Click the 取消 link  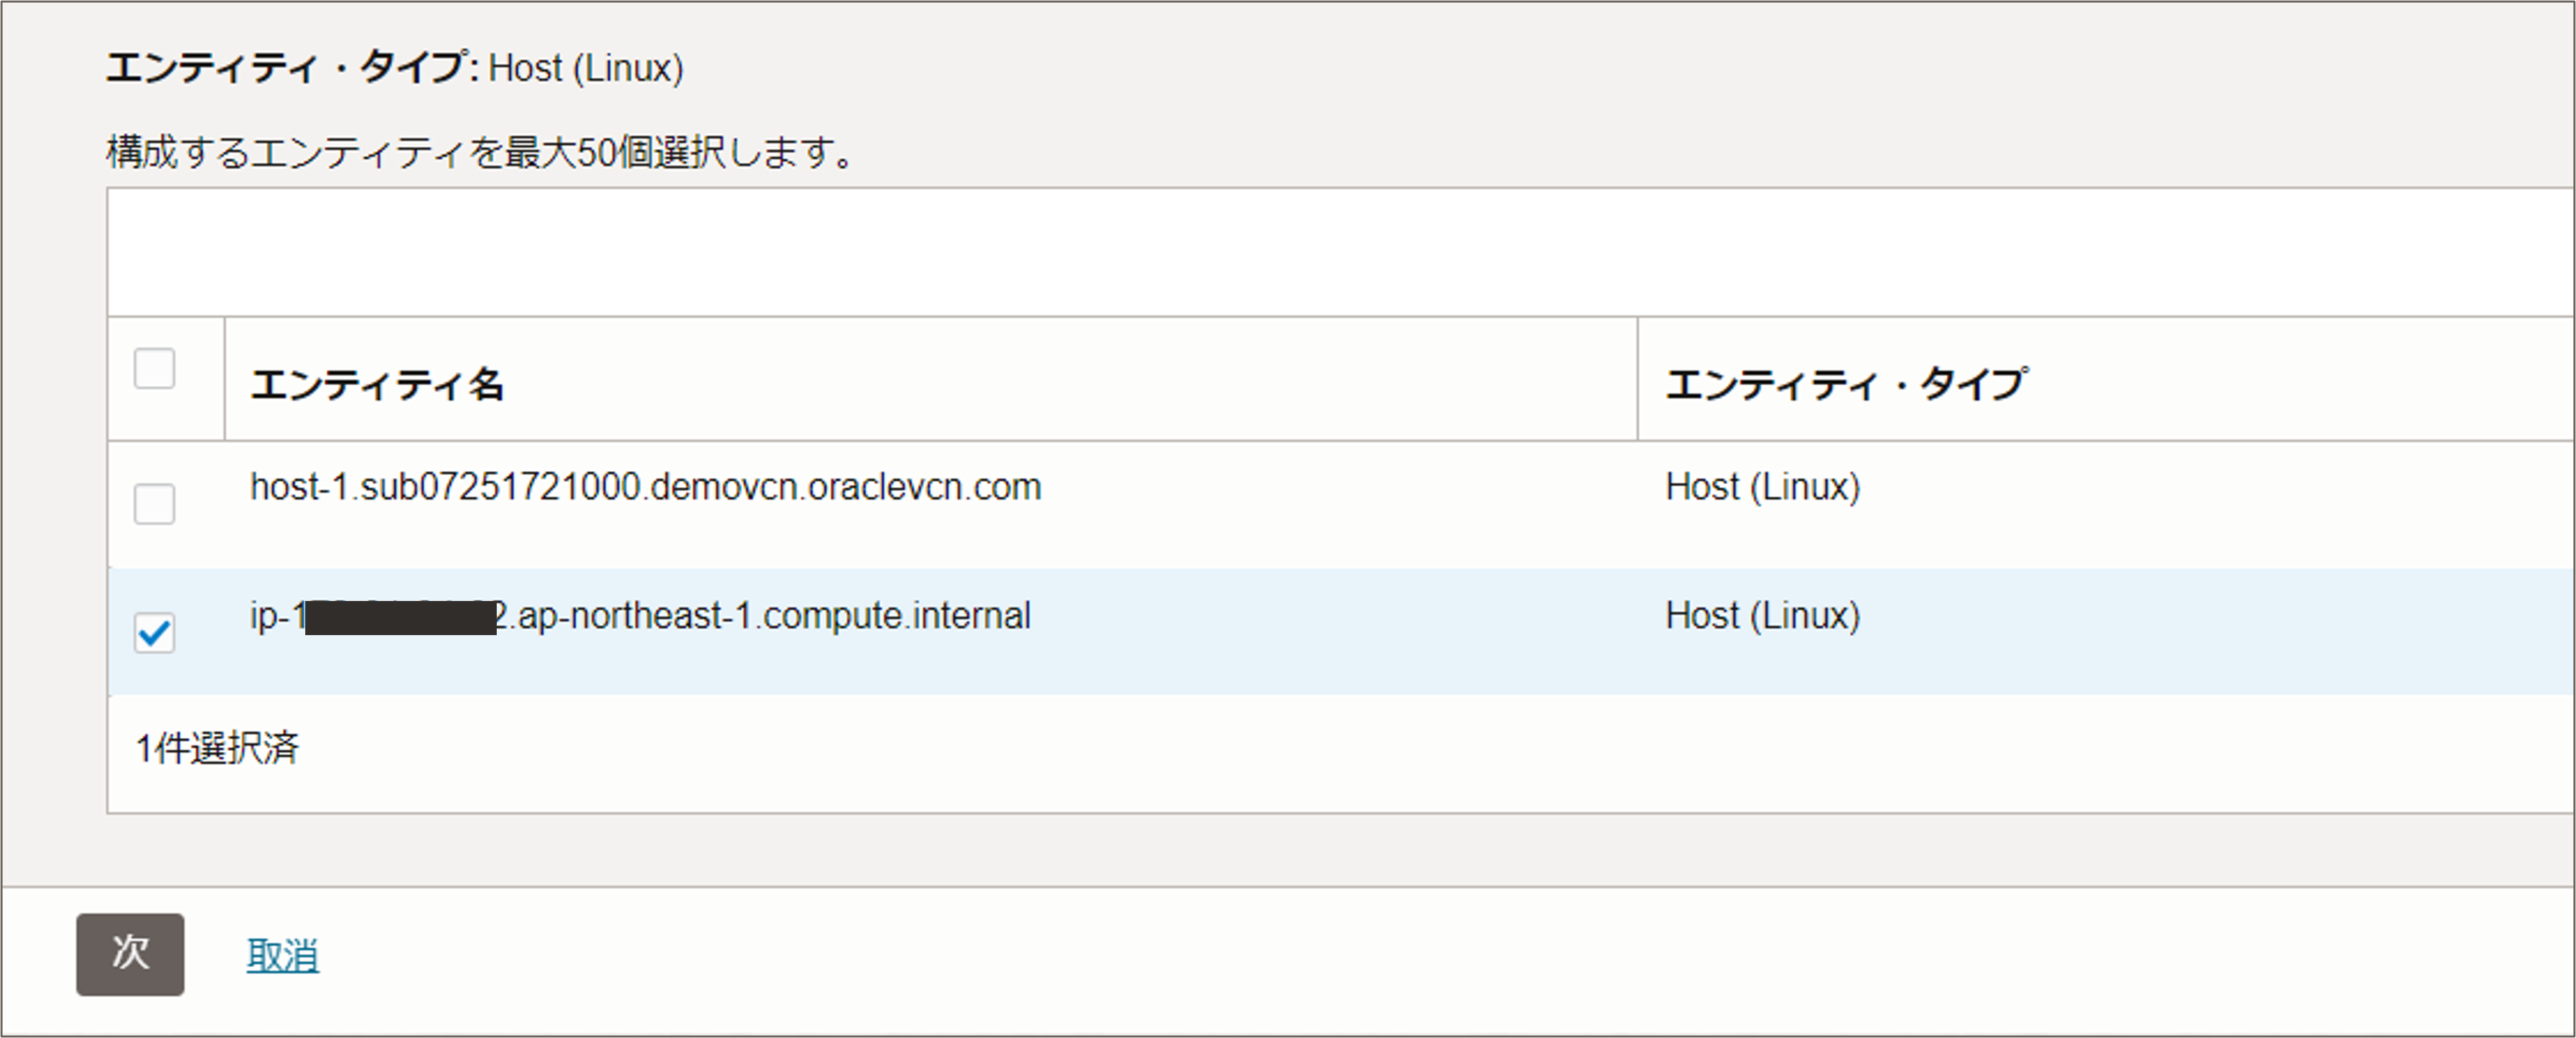[x=283, y=956]
